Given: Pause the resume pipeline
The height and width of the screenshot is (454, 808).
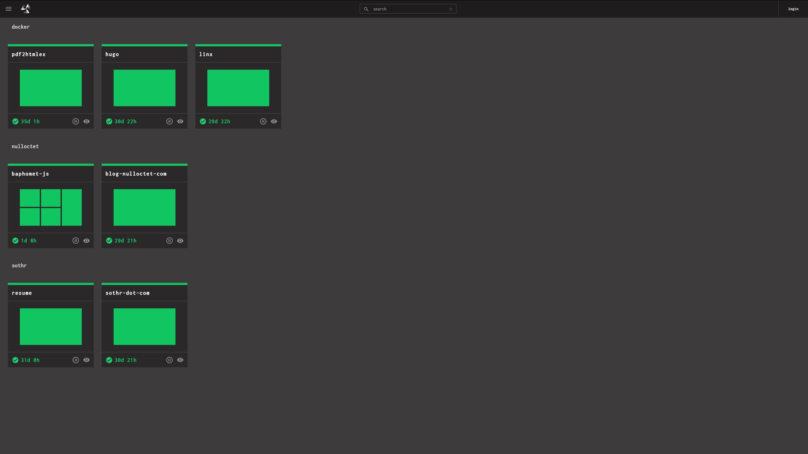Looking at the screenshot, I should (x=76, y=360).
